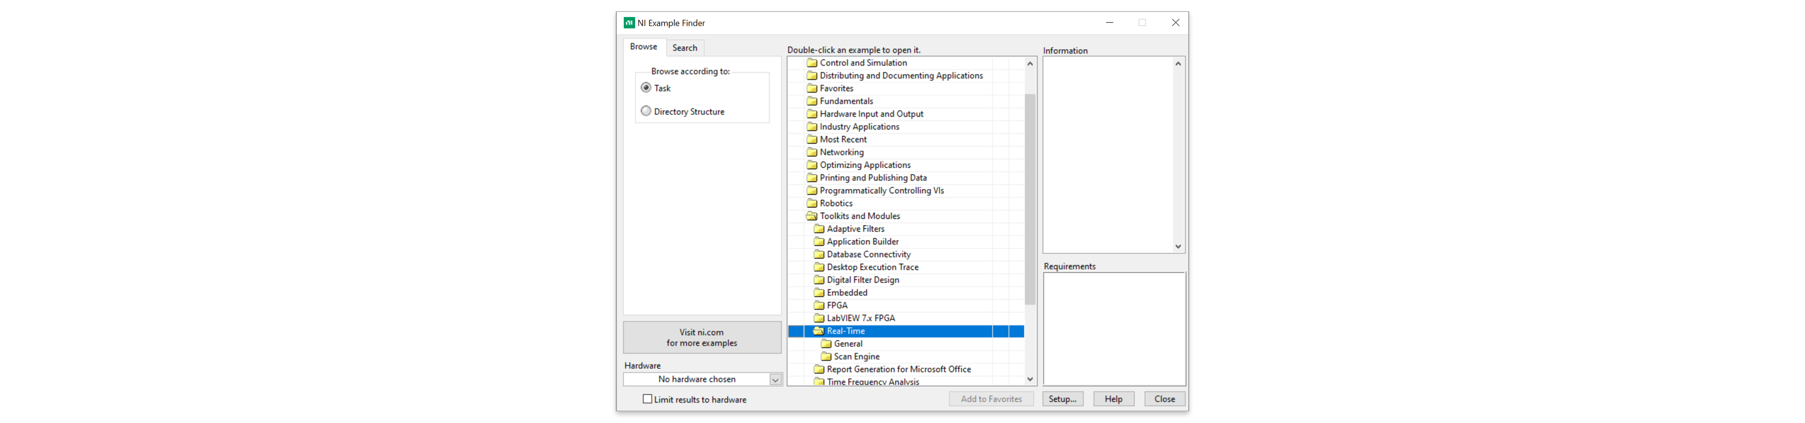Click the Add to Favorites button
This screenshot has height=423, width=1805.
[x=991, y=399]
